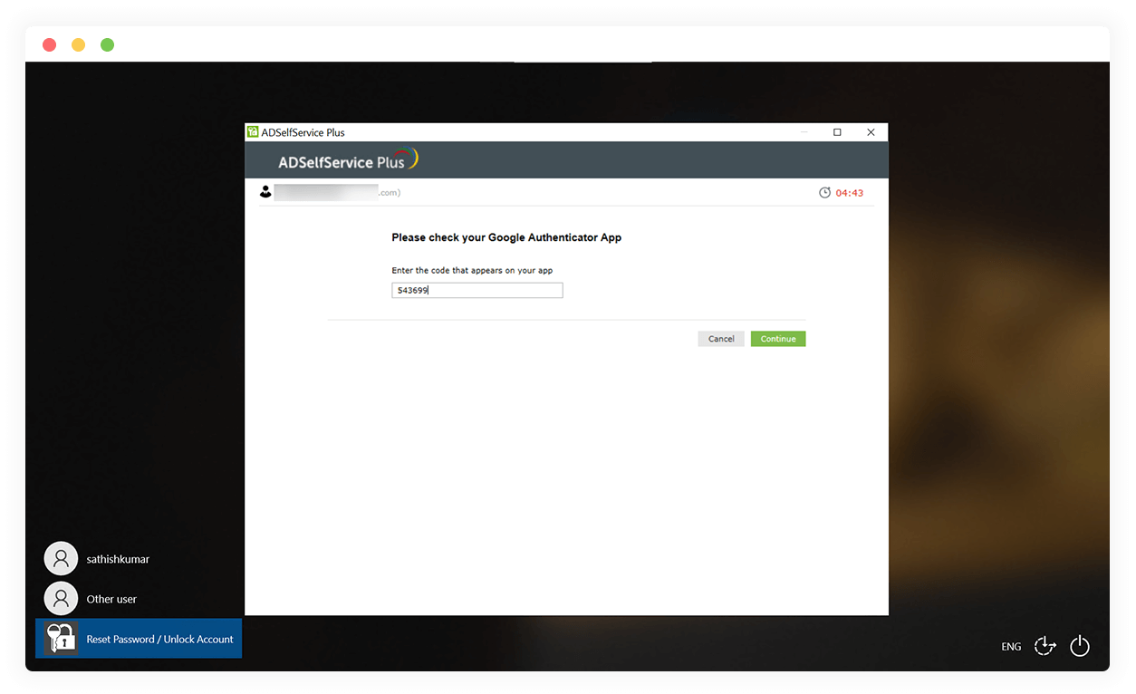The width and height of the screenshot is (1136, 694).
Task: Click the red macOS-style close dot
Action: [x=50, y=44]
